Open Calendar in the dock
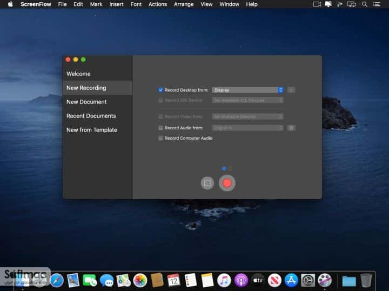This screenshot has height=291, width=389. pyautogui.click(x=173, y=280)
